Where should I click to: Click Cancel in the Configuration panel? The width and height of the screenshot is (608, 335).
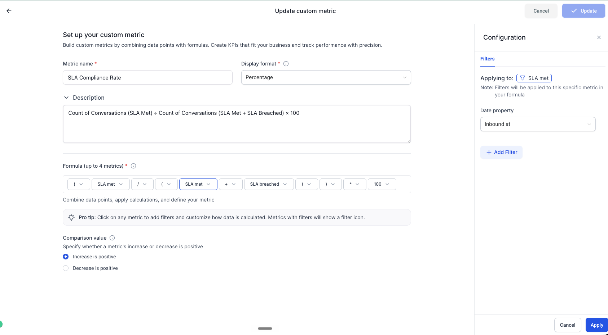click(x=568, y=325)
